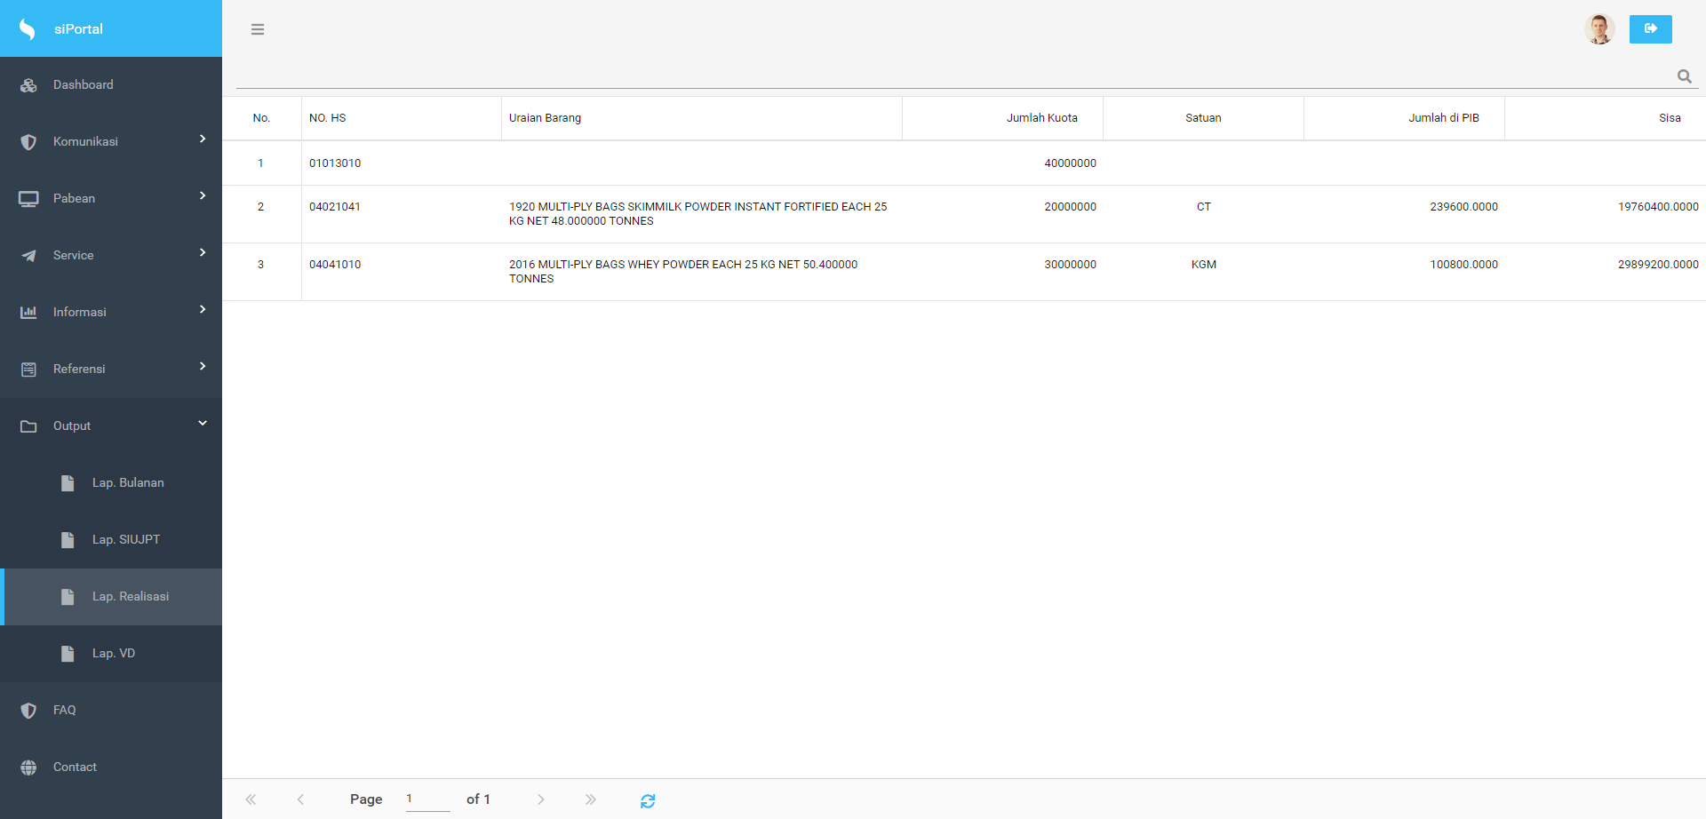
Task: Click the Service paper-plane icon
Action: coord(28,256)
